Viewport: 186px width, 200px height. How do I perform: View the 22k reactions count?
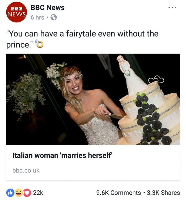(38, 193)
